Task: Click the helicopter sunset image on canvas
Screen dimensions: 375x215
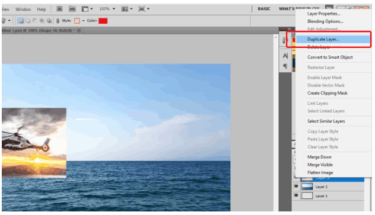Action: tap(34, 143)
